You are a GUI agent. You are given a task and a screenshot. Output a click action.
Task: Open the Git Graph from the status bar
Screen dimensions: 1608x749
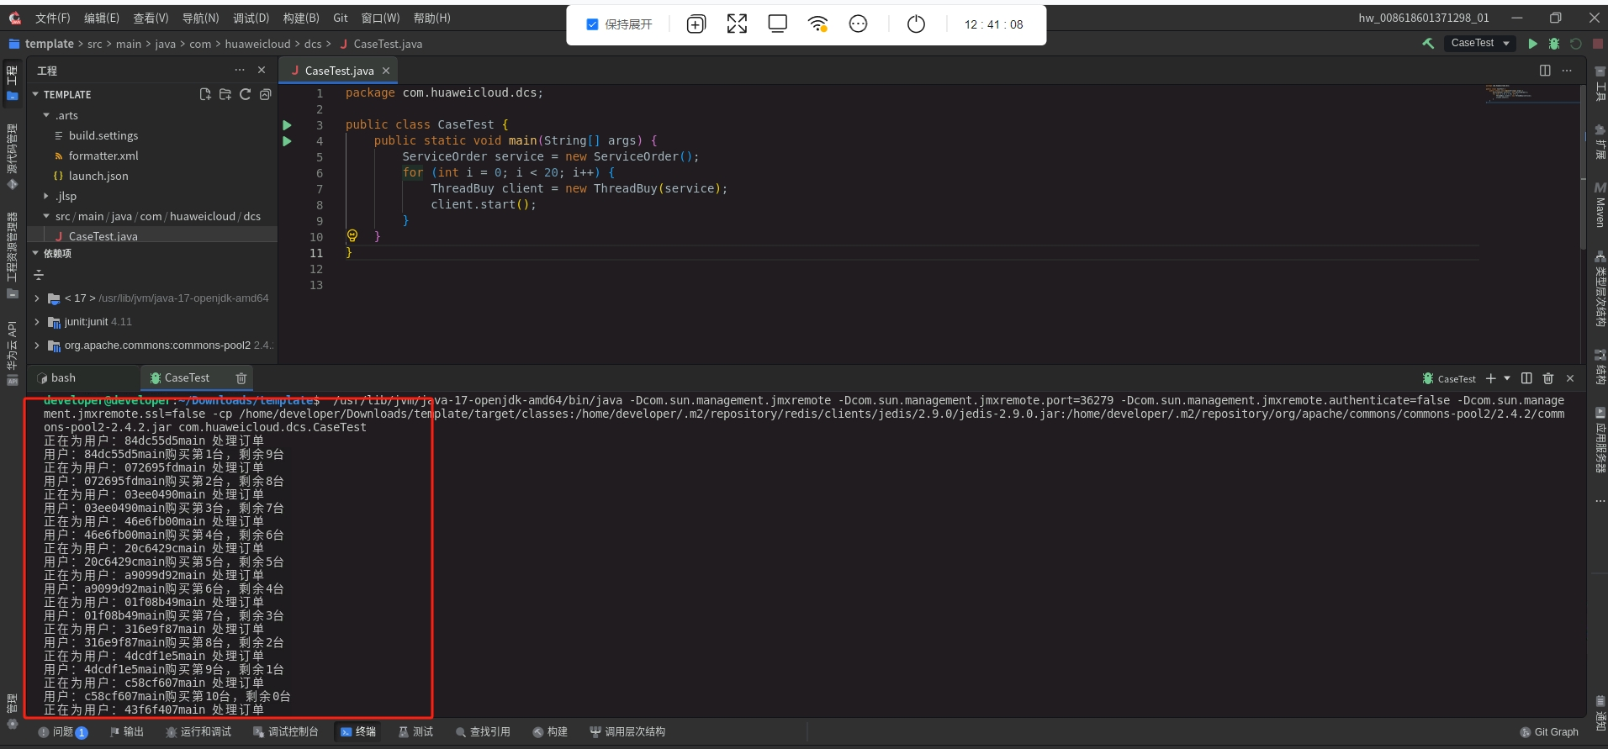coord(1549,732)
